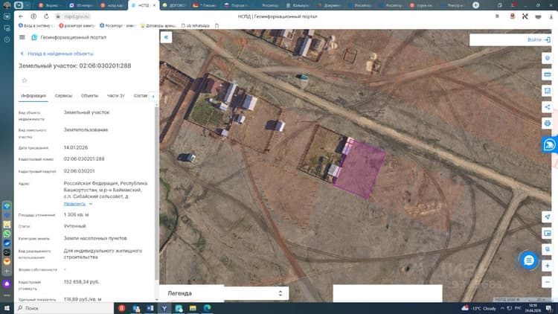Expand the full address link
Screen dimensions: 558x314
(78, 204)
